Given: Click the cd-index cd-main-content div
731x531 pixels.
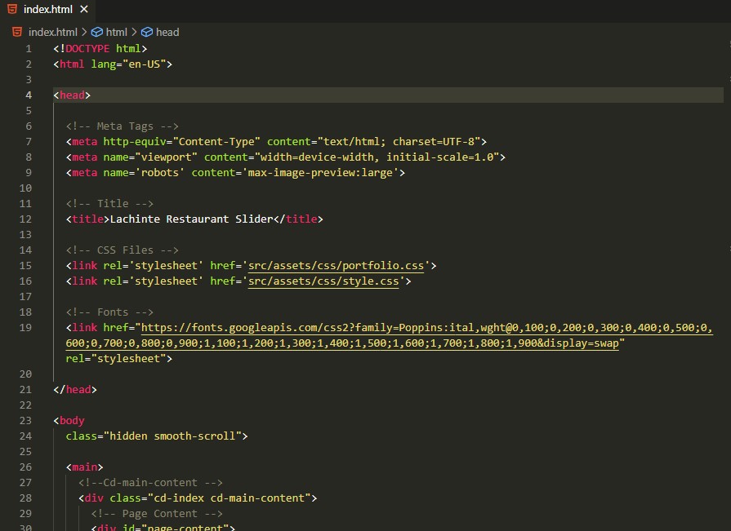Looking at the screenshot, I should click(198, 498).
